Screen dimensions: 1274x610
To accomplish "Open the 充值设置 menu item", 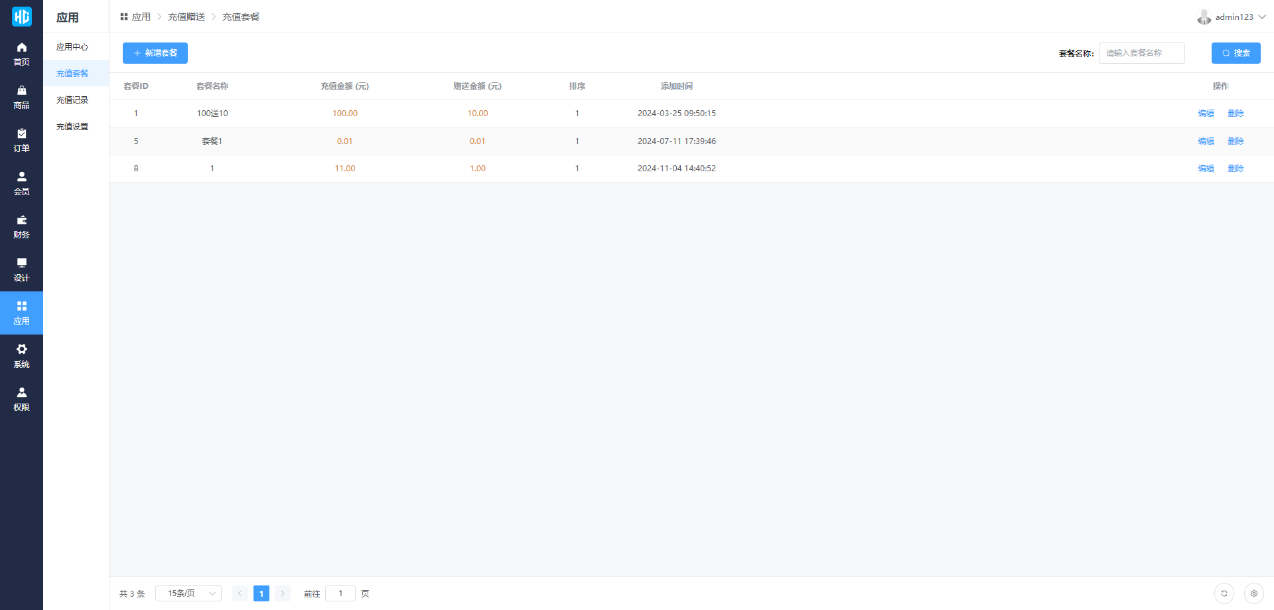I will (72, 127).
